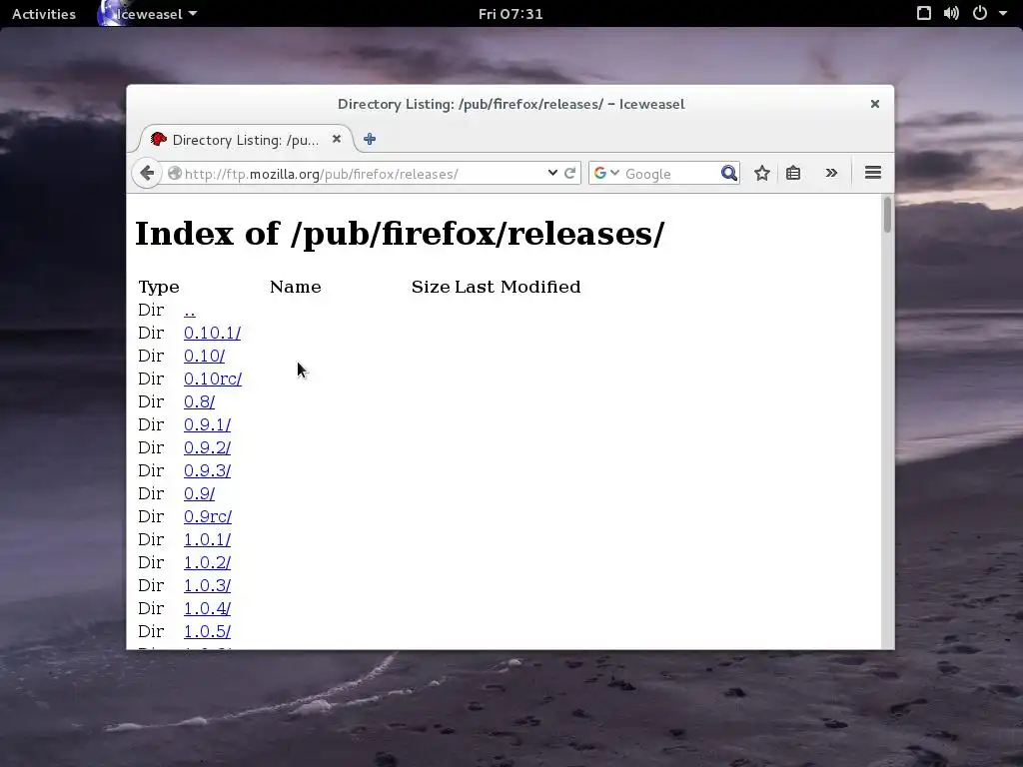Open Iceweasel application menu

(149, 14)
